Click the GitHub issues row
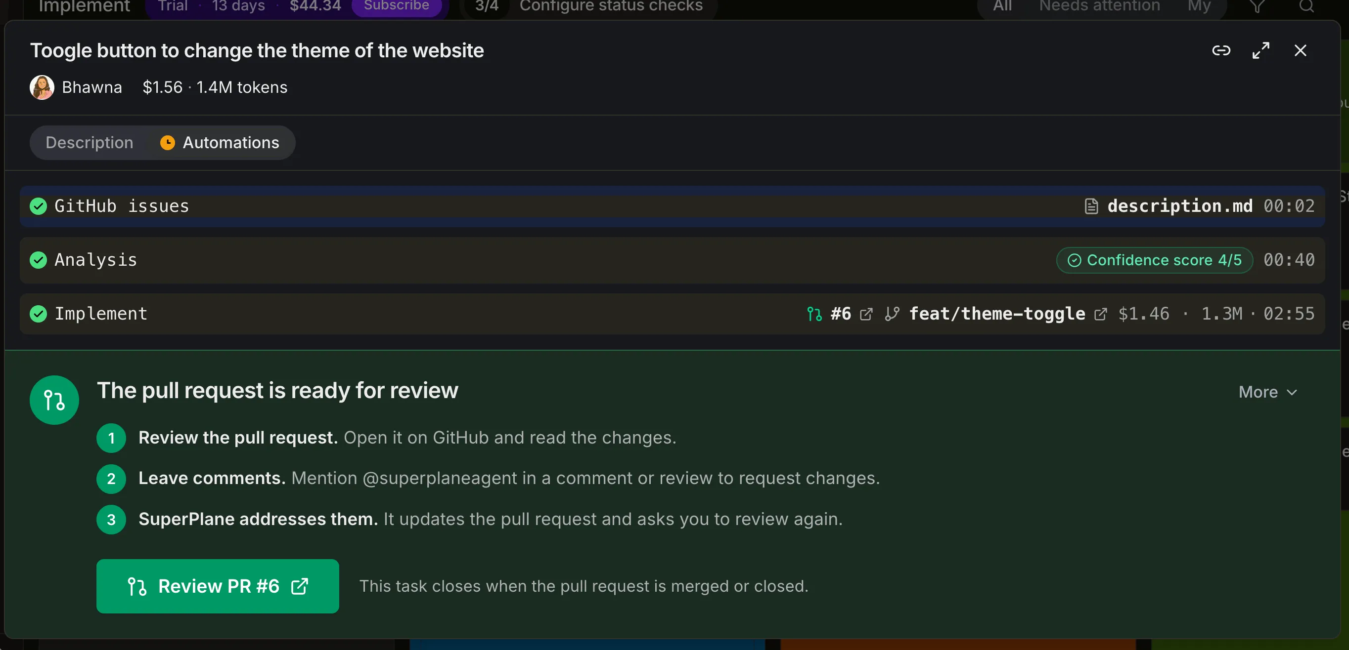This screenshot has width=1349, height=650. [x=673, y=206]
